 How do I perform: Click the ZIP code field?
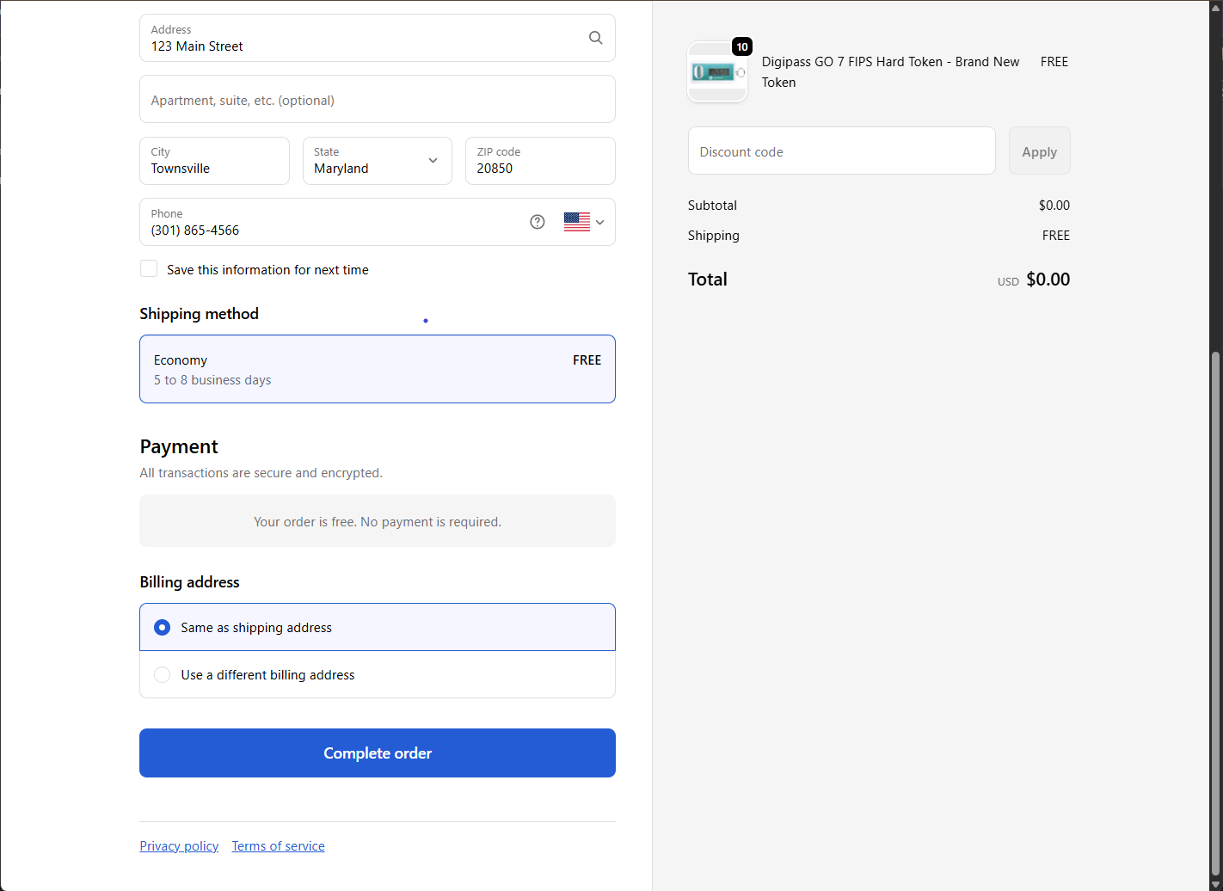540,162
